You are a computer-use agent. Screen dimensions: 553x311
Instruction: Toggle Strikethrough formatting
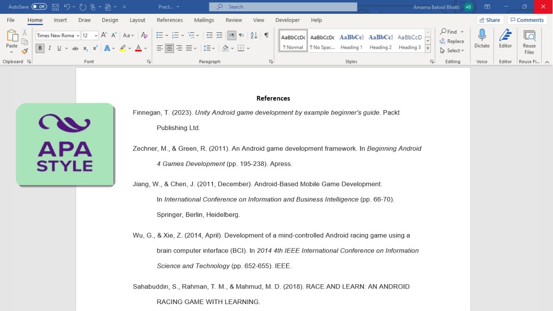(75, 48)
